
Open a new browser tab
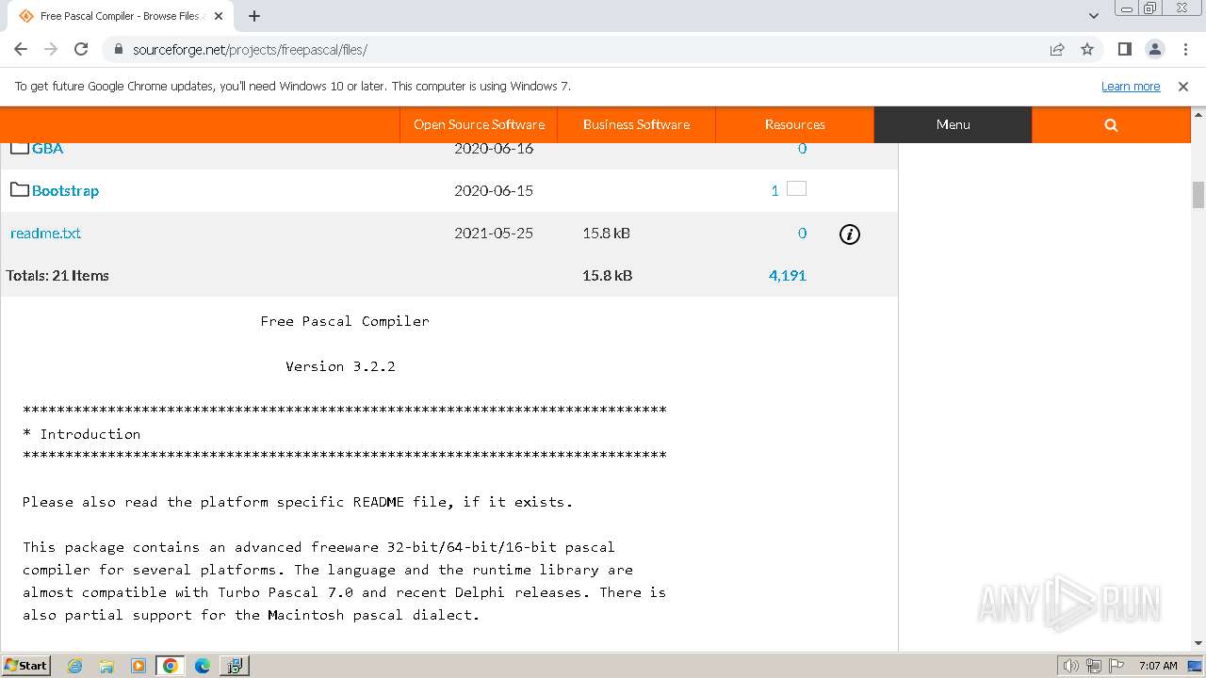(x=254, y=16)
